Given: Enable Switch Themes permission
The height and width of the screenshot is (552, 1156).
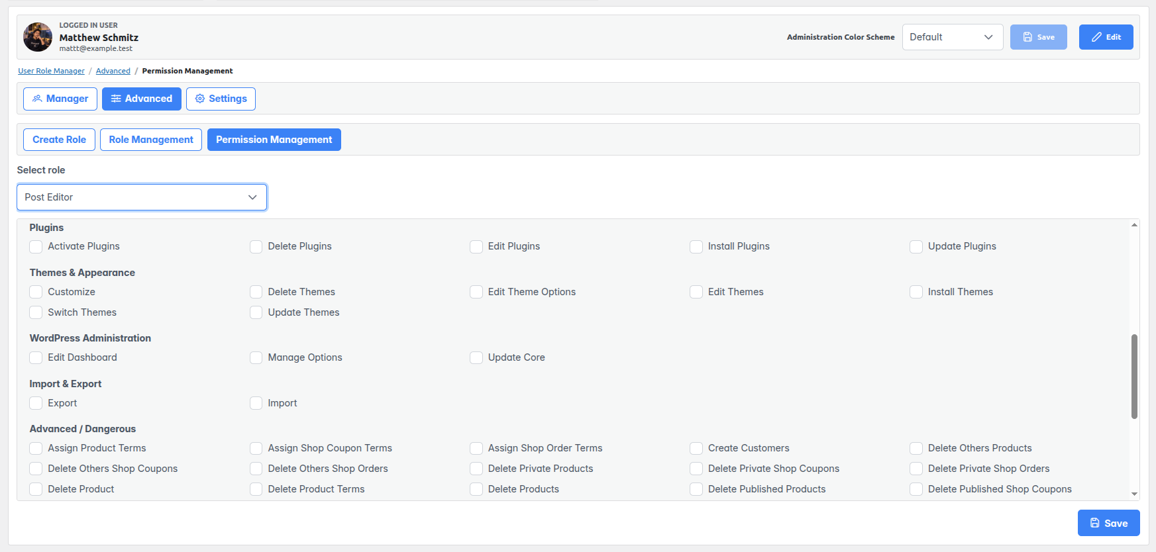Looking at the screenshot, I should (x=36, y=312).
